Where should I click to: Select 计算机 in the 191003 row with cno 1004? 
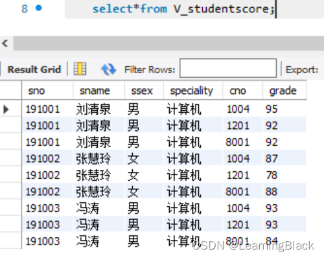point(193,208)
